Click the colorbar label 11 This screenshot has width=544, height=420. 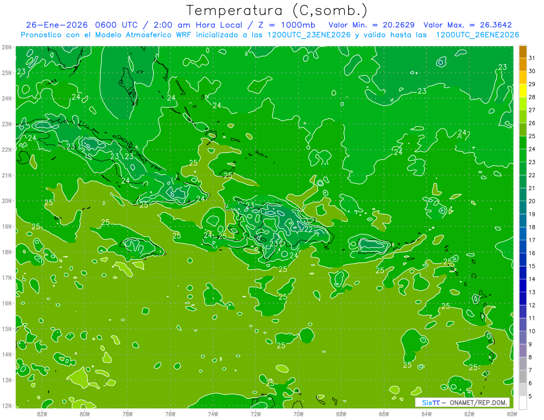[x=532, y=318]
